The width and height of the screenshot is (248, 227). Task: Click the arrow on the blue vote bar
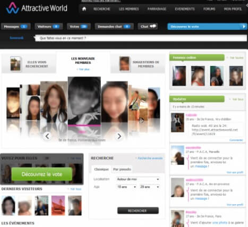coord(244,27)
